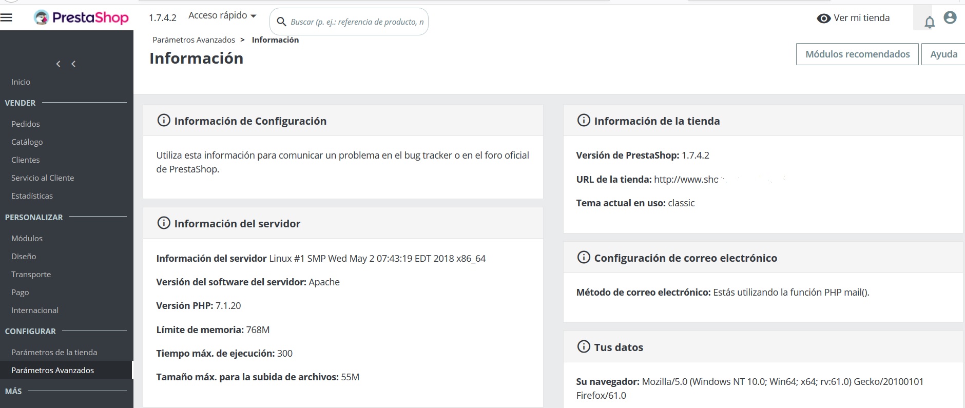Viewport: 965px width, 408px height.
Task: Expand Parámetros Avanzados in the sidebar
Action: pyautogui.click(x=52, y=370)
